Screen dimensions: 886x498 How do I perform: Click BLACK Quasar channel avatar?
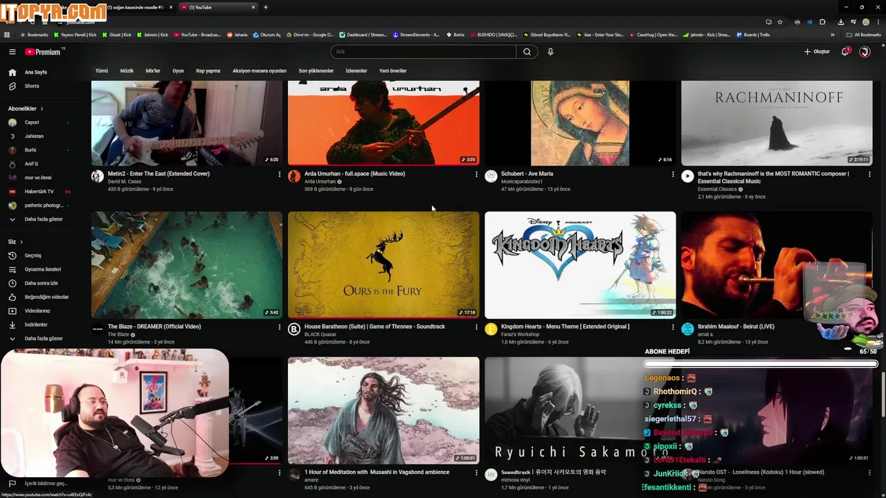294,329
